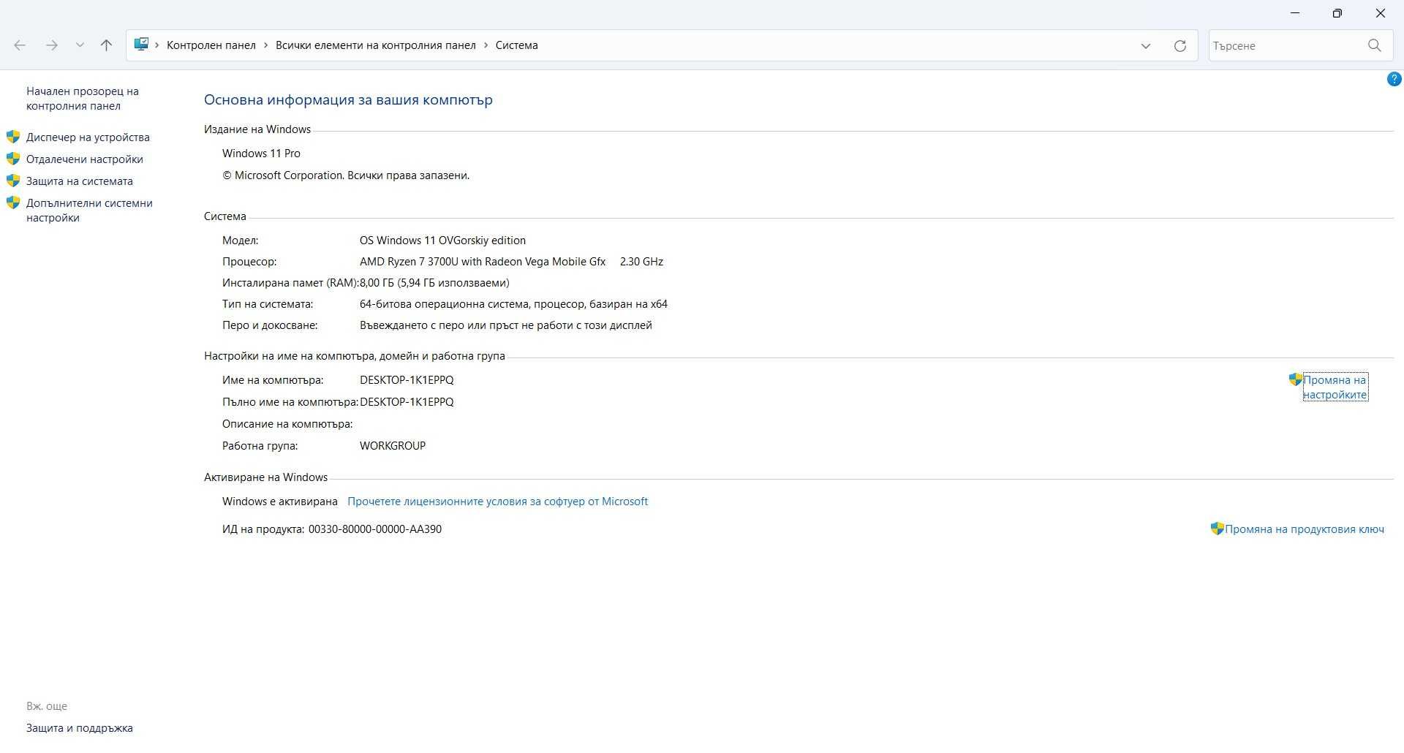Click product ID 00330-80000-00000-AA390

(375, 529)
